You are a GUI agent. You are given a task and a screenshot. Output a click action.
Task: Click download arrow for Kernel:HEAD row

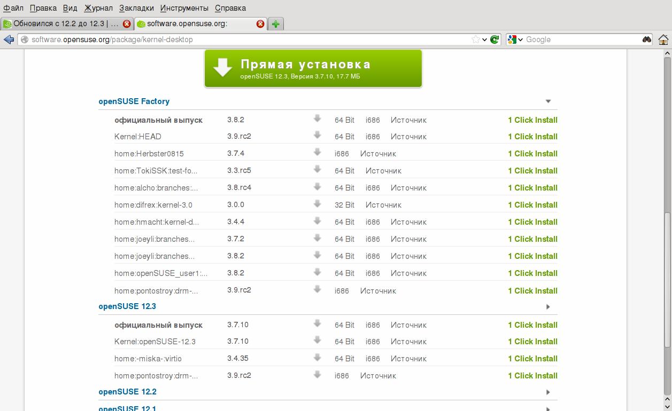(317, 136)
